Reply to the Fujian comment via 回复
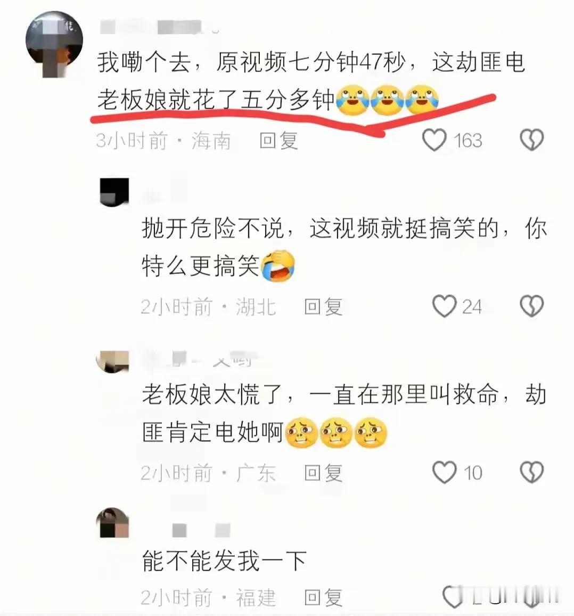The height and width of the screenshot is (616, 574). pos(323,597)
